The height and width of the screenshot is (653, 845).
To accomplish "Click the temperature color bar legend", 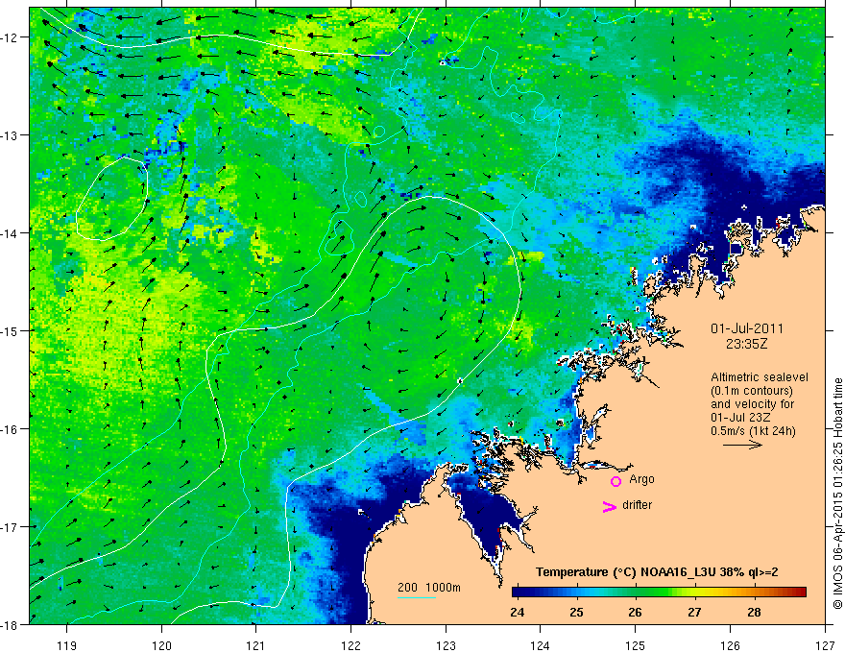I will (659, 593).
